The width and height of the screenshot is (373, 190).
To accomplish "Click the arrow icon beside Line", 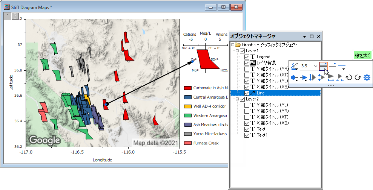I will click(x=253, y=93).
